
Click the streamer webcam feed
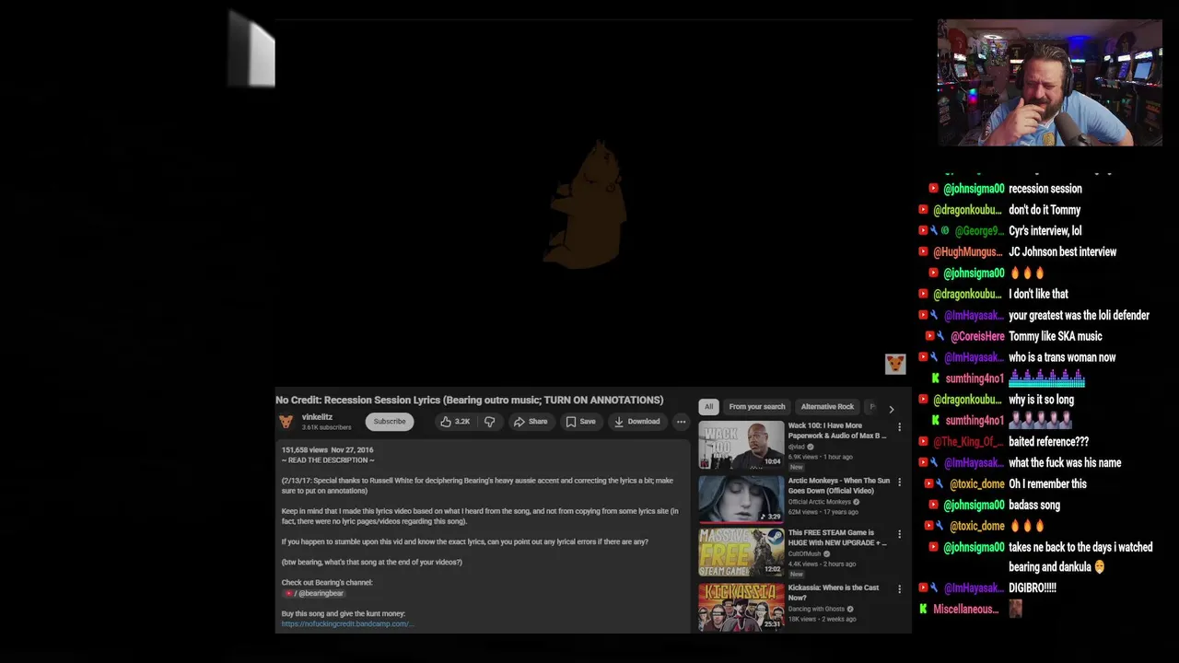pos(1050,83)
